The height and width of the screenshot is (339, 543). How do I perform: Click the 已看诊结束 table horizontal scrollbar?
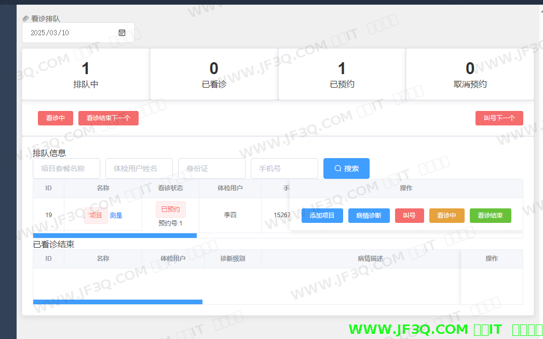[117, 302]
